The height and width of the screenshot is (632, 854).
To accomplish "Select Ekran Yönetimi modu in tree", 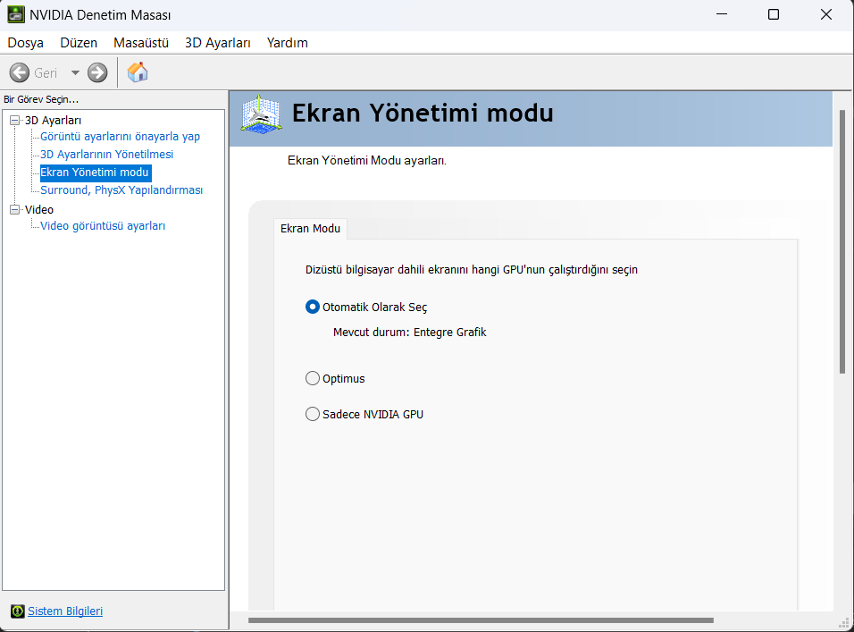I will [96, 173].
